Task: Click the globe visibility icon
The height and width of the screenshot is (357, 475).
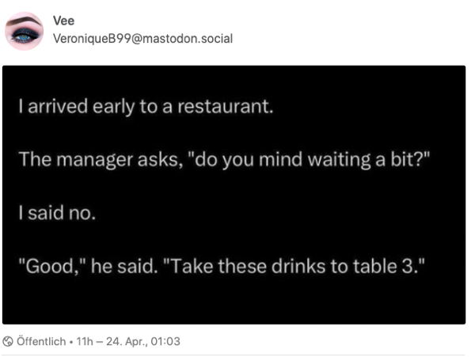Action: pos(8,342)
